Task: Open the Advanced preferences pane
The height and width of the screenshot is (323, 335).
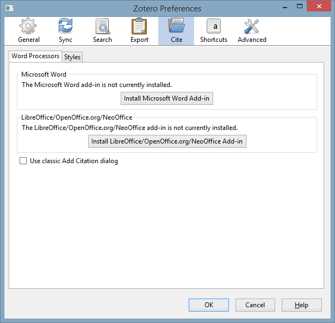Action: (x=252, y=31)
